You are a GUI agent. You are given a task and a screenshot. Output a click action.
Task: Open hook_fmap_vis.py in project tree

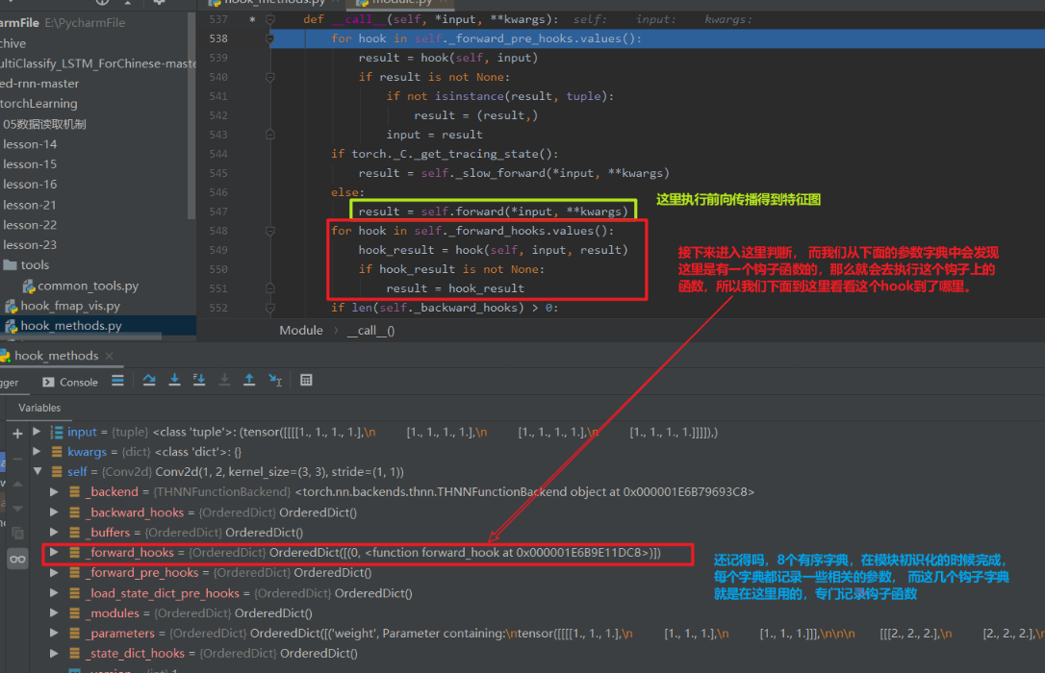pyautogui.click(x=70, y=306)
